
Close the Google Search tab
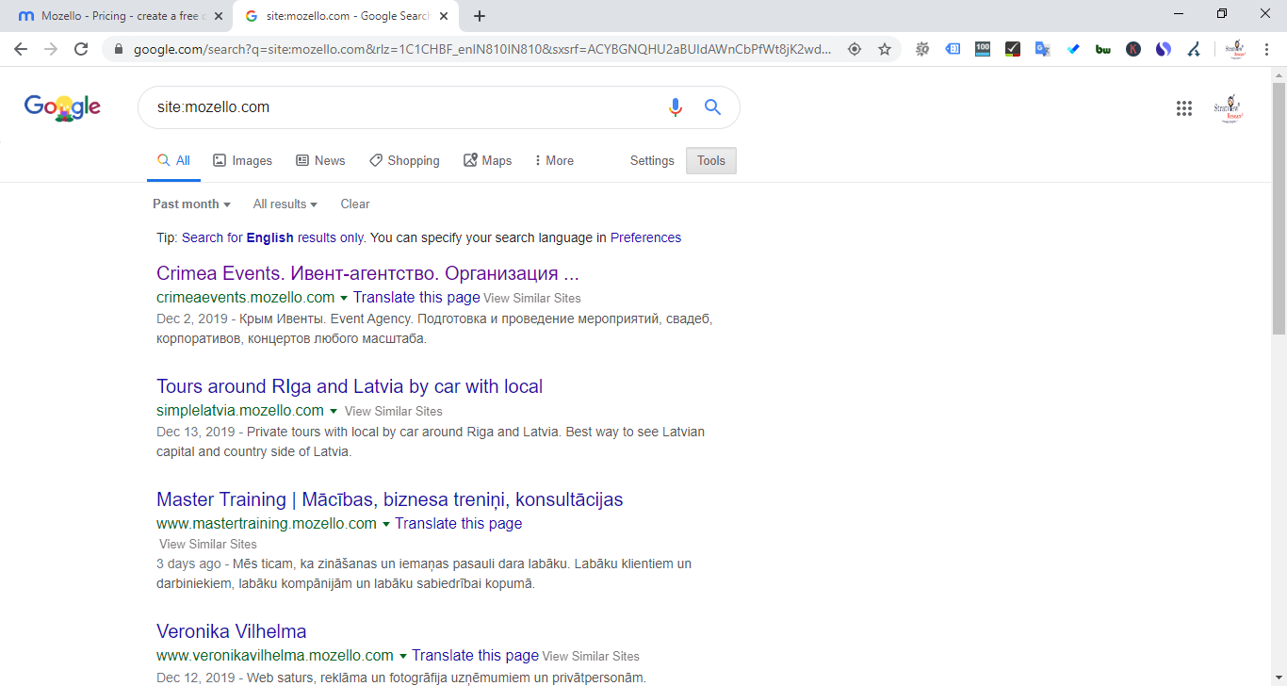(x=444, y=16)
